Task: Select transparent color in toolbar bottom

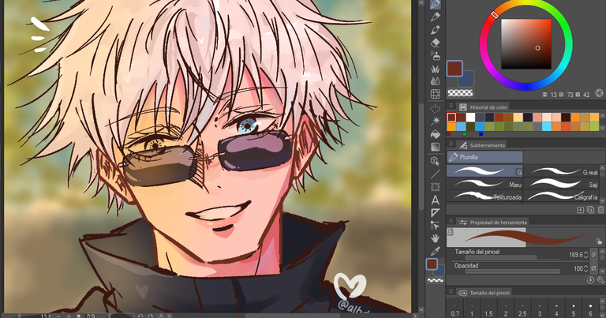Action: (x=436, y=281)
